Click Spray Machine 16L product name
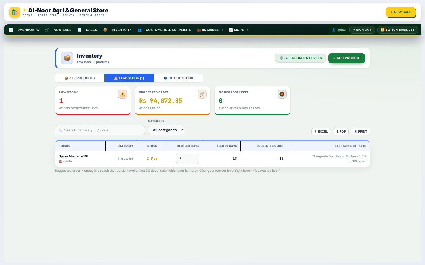Screen dimensions: 425x265 click(x=74, y=156)
